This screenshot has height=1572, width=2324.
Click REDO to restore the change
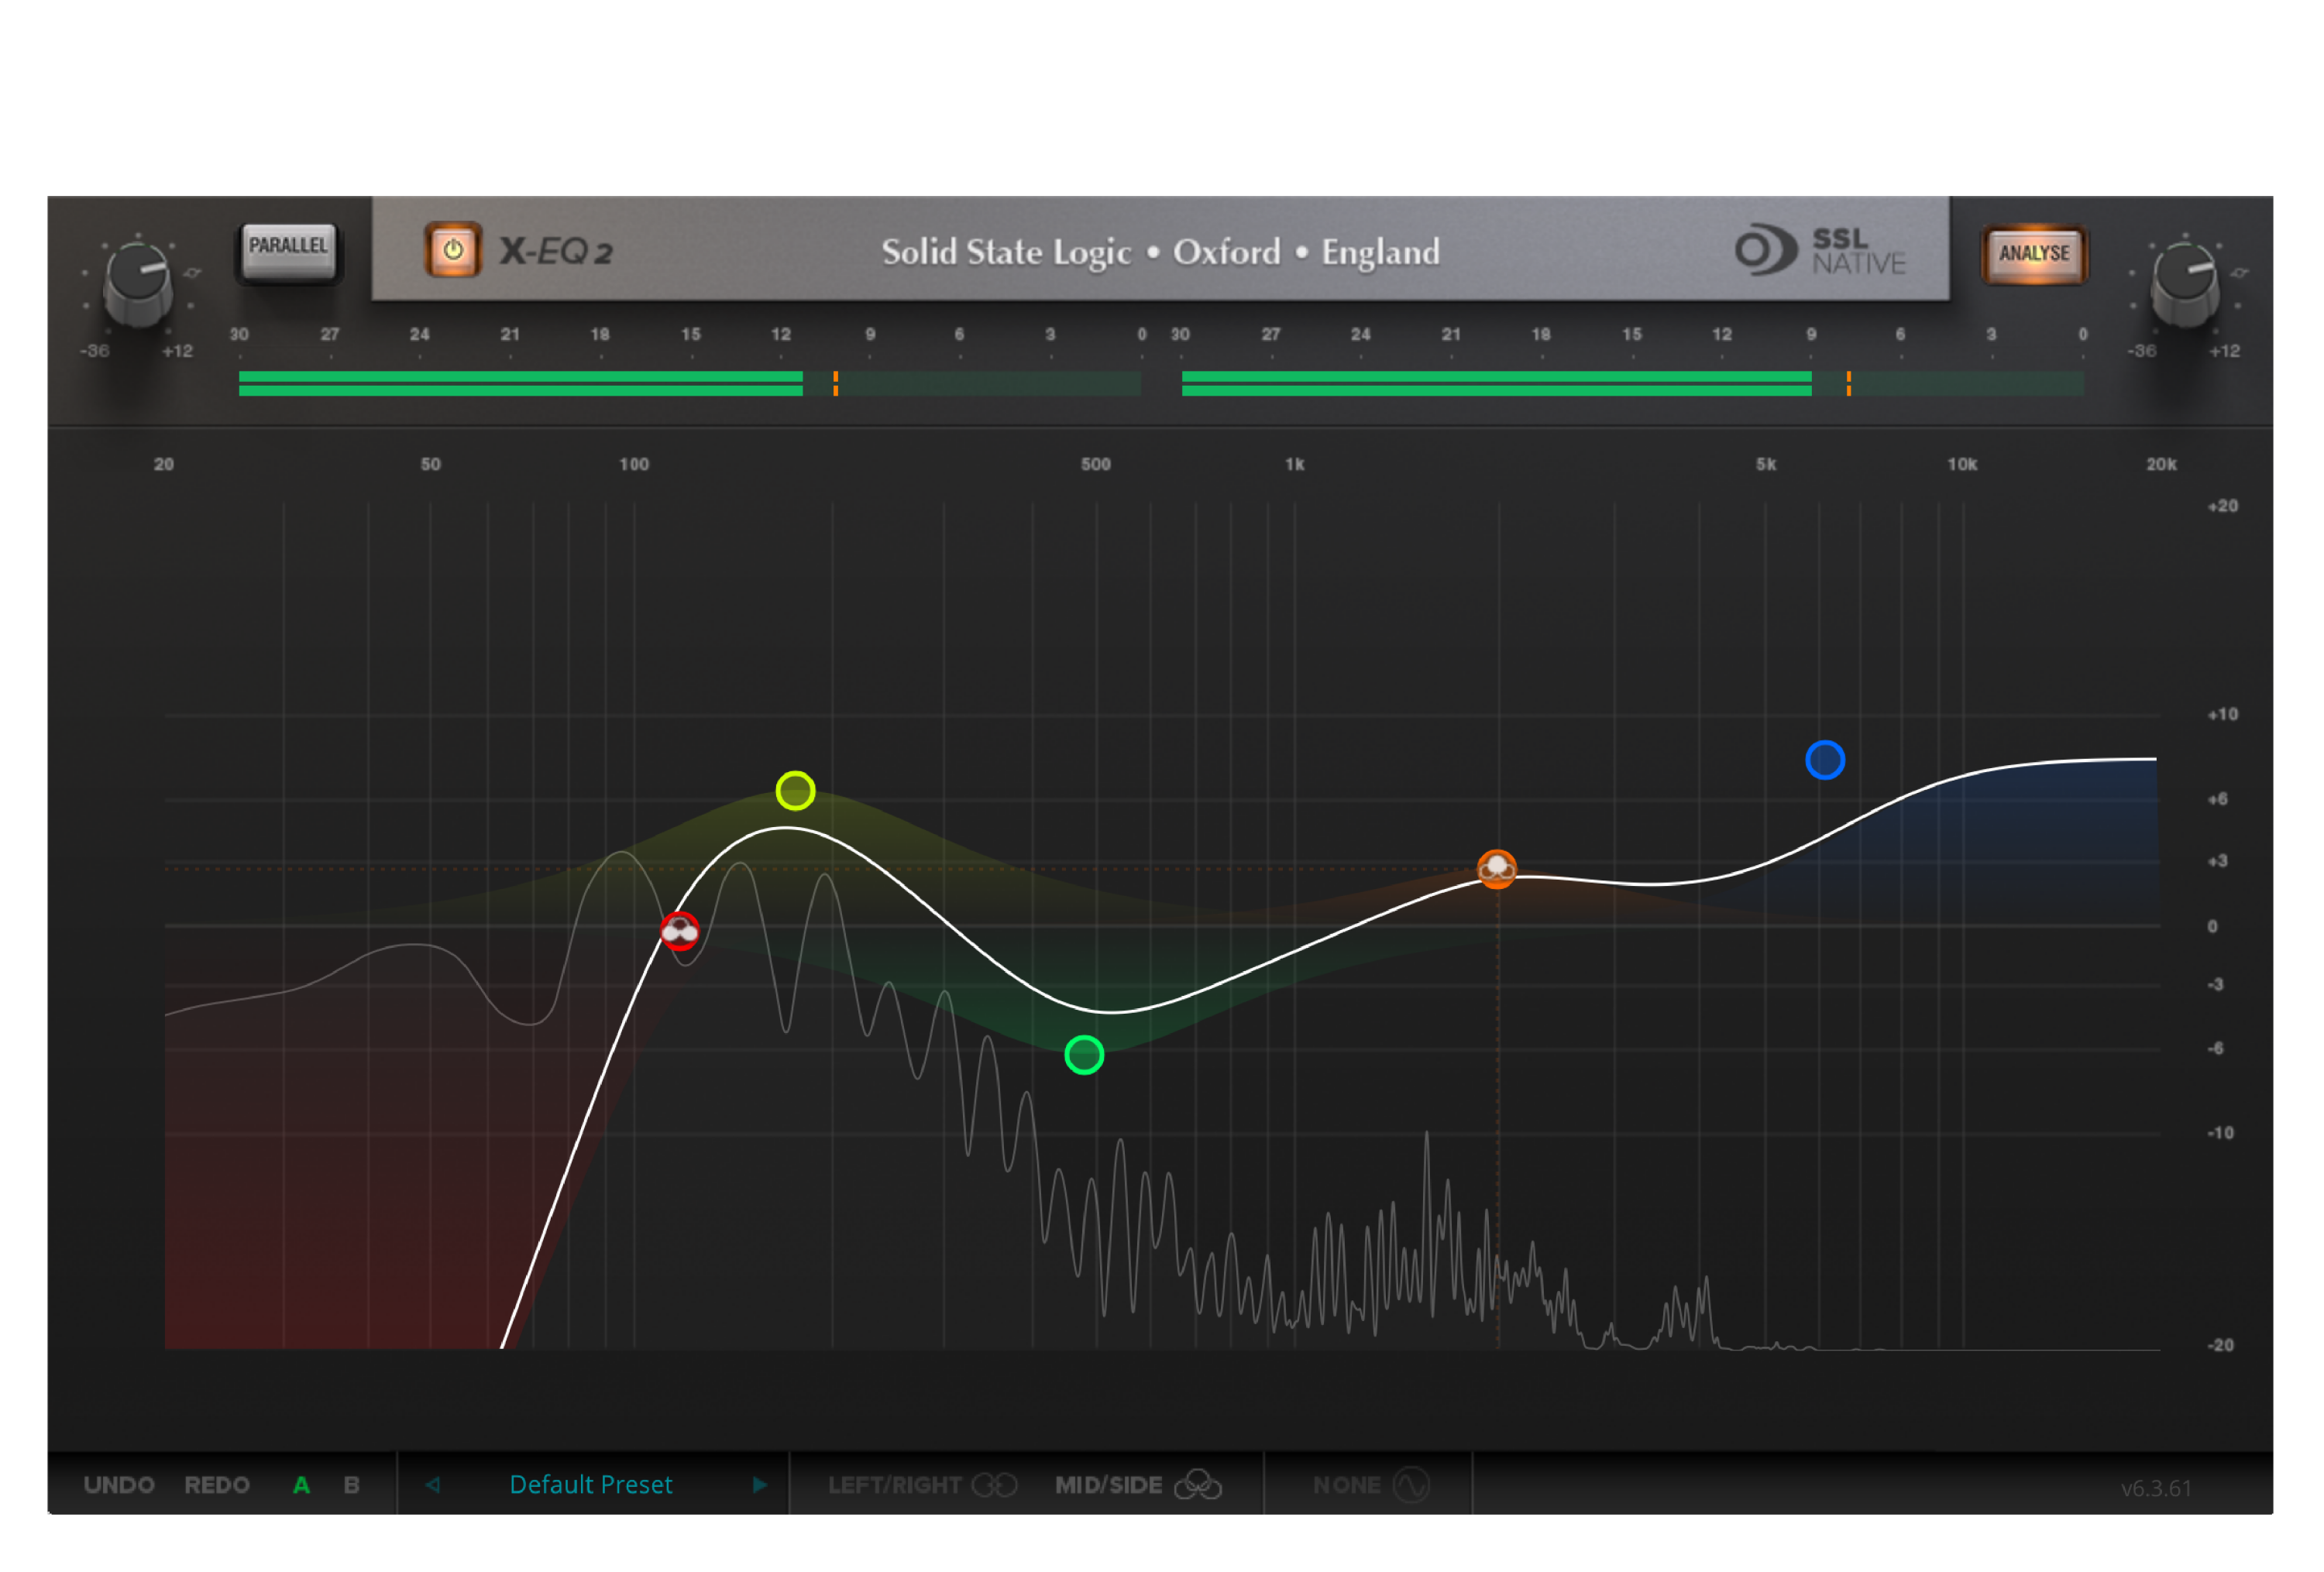[216, 1485]
